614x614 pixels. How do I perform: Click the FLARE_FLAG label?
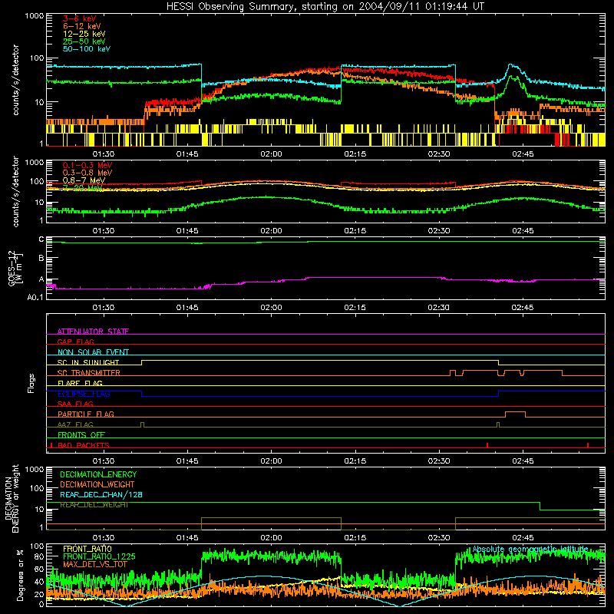(x=80, y=383)
